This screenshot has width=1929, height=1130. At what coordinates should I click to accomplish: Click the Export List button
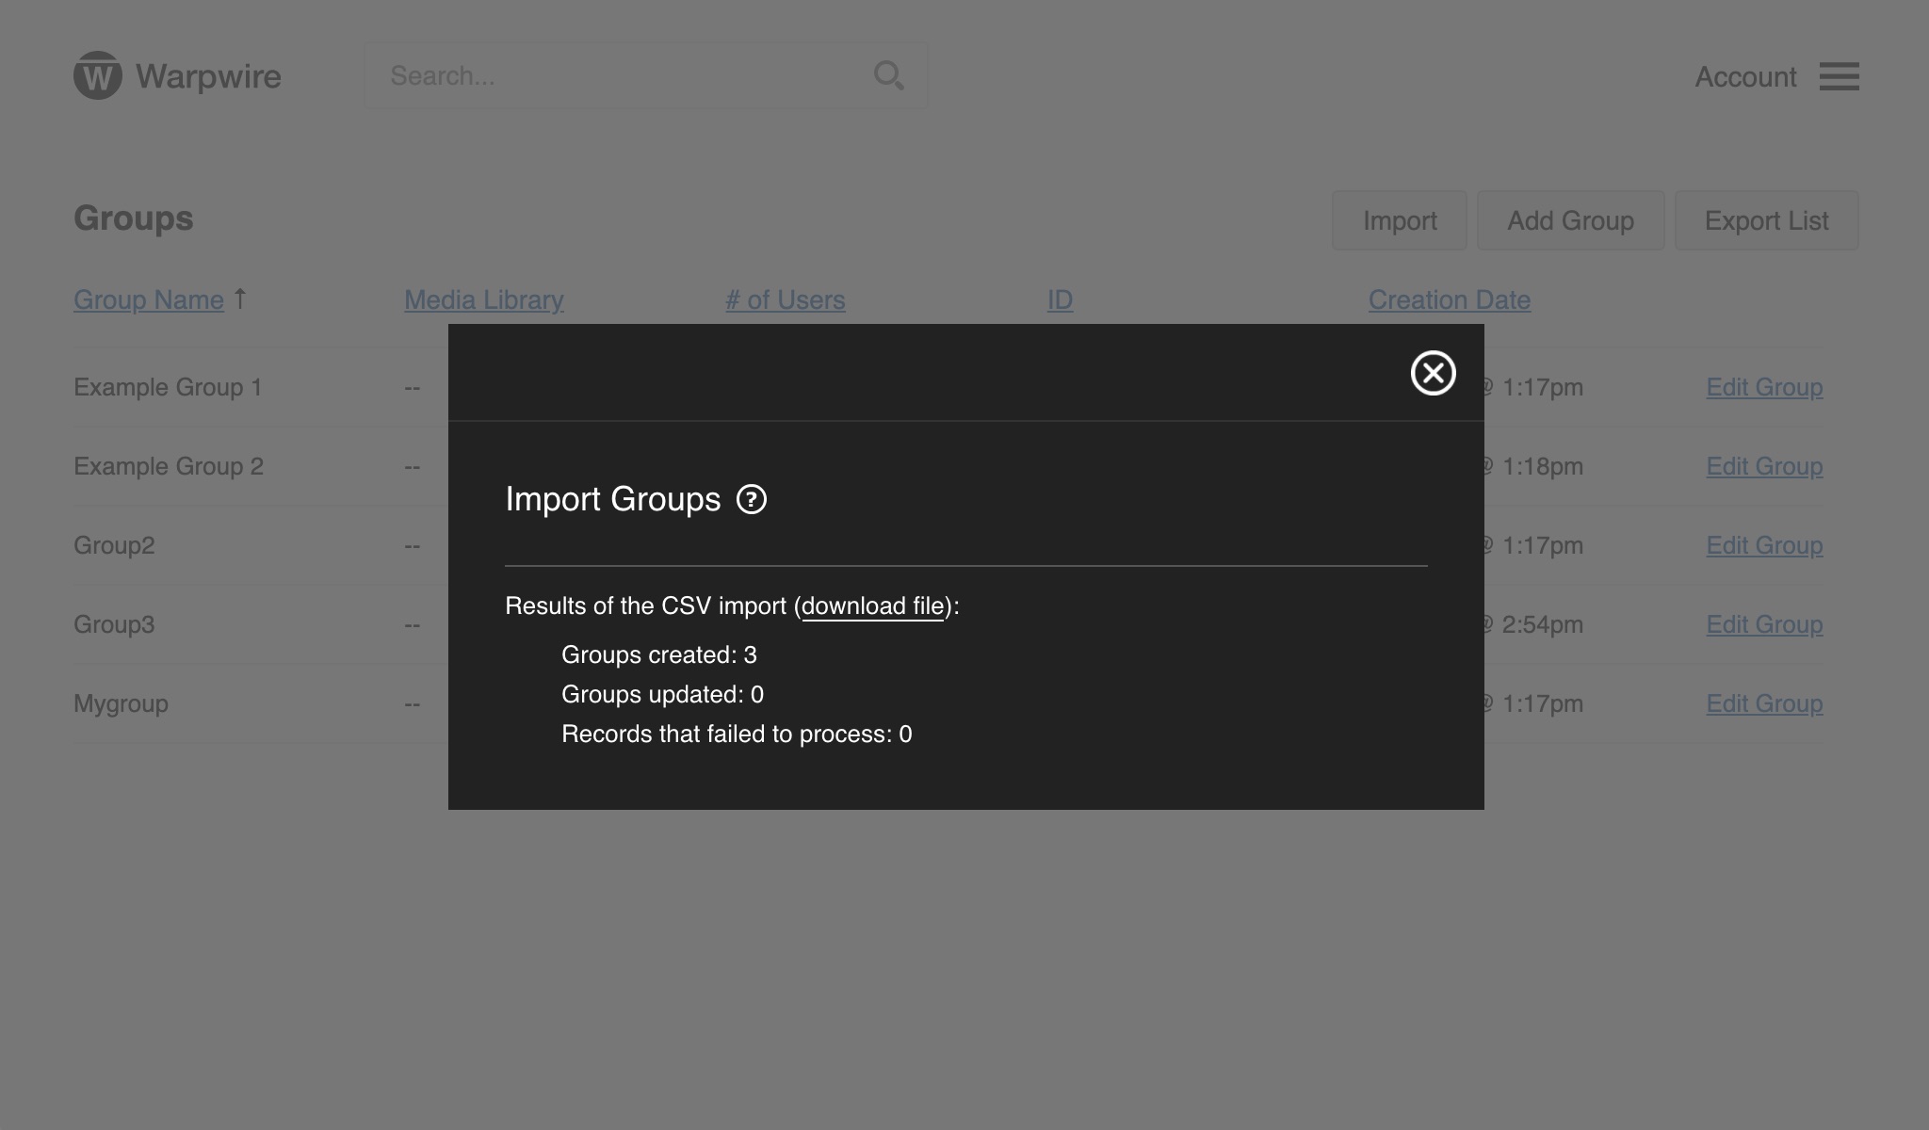tap(1766, 220)
